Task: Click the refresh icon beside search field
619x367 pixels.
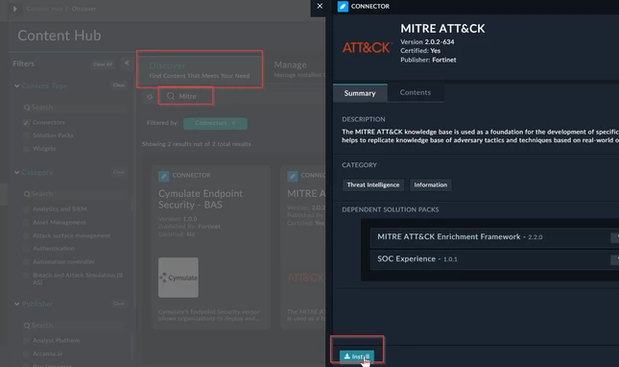Action: click(x=150, y=96)
